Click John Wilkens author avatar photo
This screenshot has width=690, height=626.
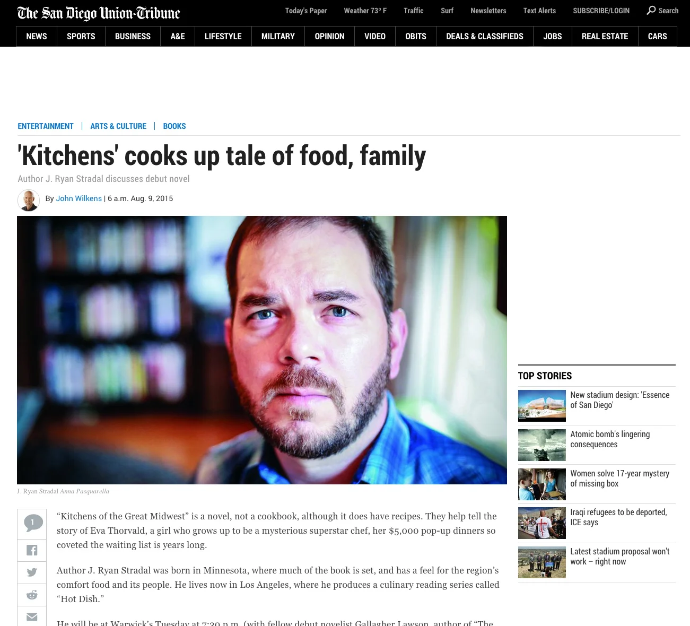click(x=29, y=200)
